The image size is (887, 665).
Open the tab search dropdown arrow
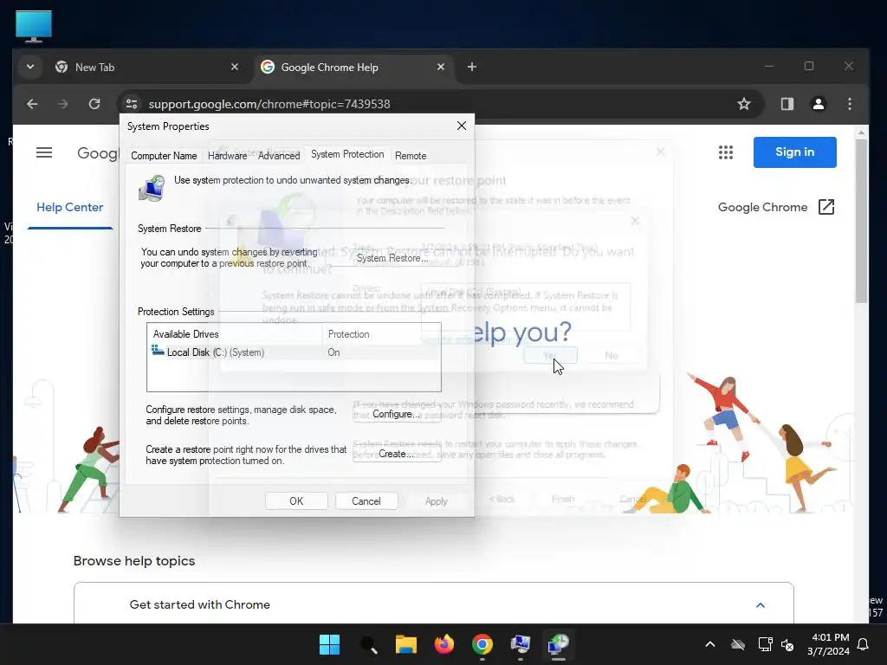coord(30,67)
